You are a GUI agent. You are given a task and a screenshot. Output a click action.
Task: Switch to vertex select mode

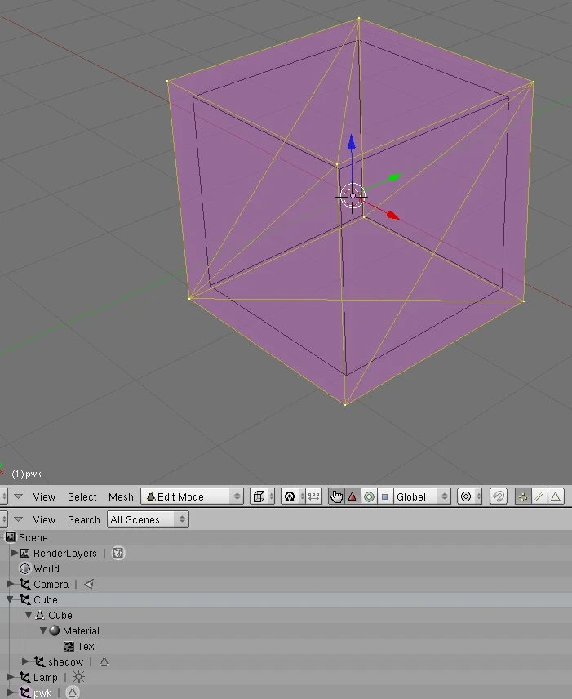click(x=523, y=496)
